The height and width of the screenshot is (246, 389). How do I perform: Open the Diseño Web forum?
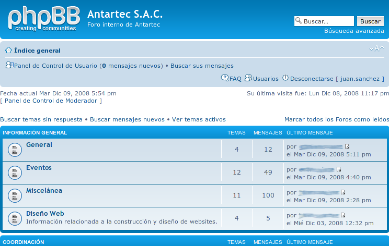(x=45, y=214)
